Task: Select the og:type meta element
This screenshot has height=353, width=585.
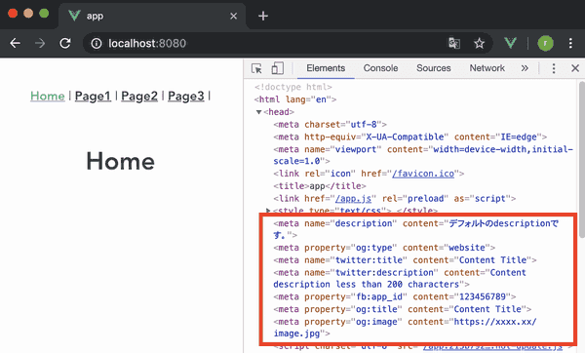Action: pyautogui.click(x=384, y=248)
